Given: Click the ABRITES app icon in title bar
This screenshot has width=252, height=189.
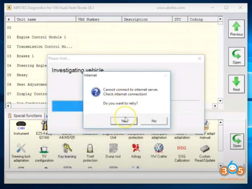Looking at the screenshot, I should [9, 8].
